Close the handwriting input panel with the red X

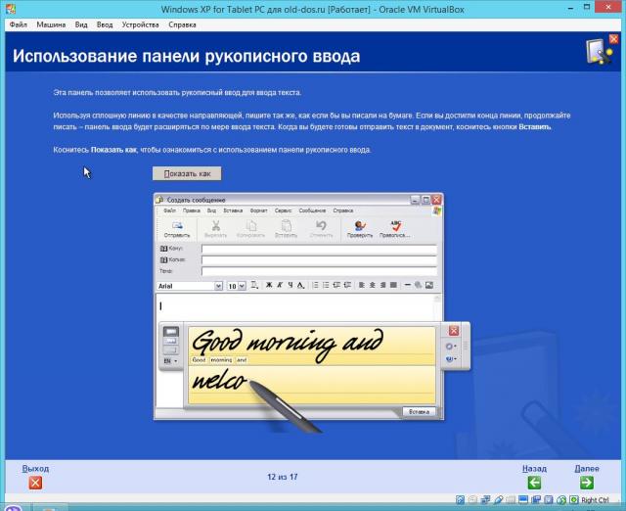[x=454, y=331]
